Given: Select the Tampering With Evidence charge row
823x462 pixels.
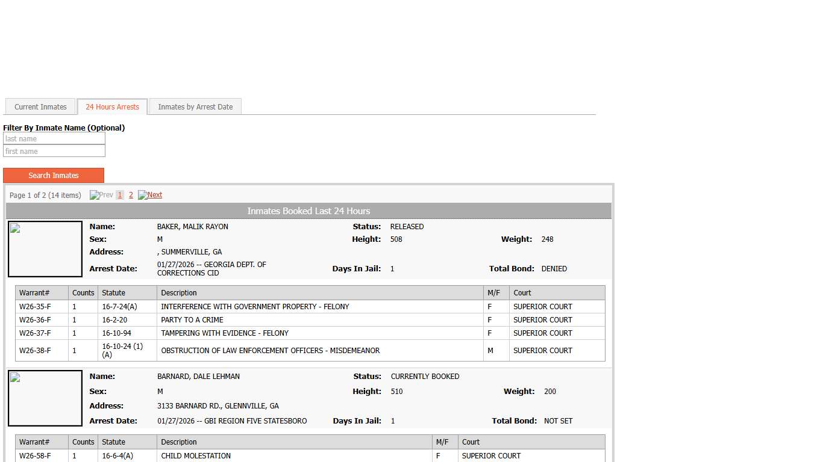Looking at the screenshot, I should tap(225, 333).
